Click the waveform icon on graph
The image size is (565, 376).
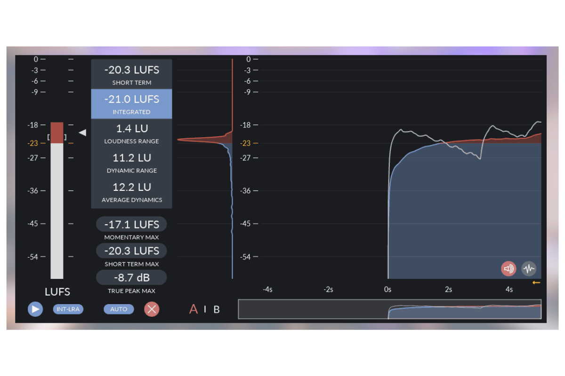point(529,269)
